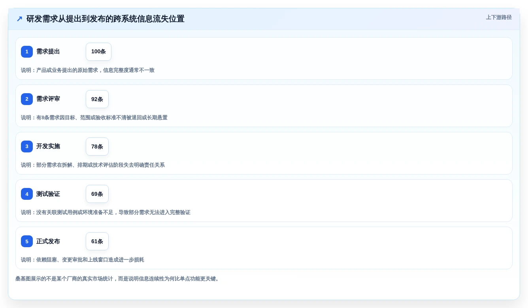Select the 需求评审 stage label
Image resolution: width=528 pixels, height=308 pixels.
[x=48, y=99]
